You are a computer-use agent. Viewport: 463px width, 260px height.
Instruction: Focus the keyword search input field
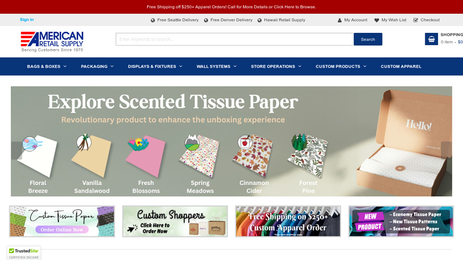pyautogui.click(x=235, y=39)
